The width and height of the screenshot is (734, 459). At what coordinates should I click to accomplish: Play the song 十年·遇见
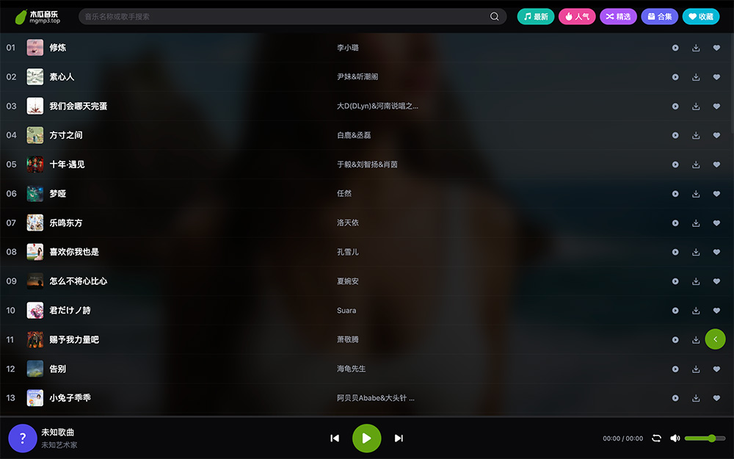coord(675,165)
